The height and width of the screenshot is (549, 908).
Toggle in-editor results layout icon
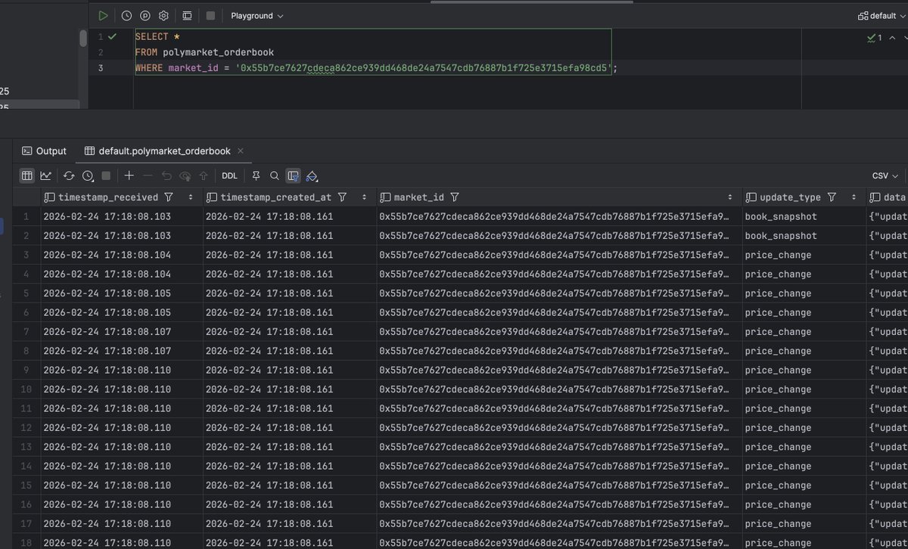187,15
